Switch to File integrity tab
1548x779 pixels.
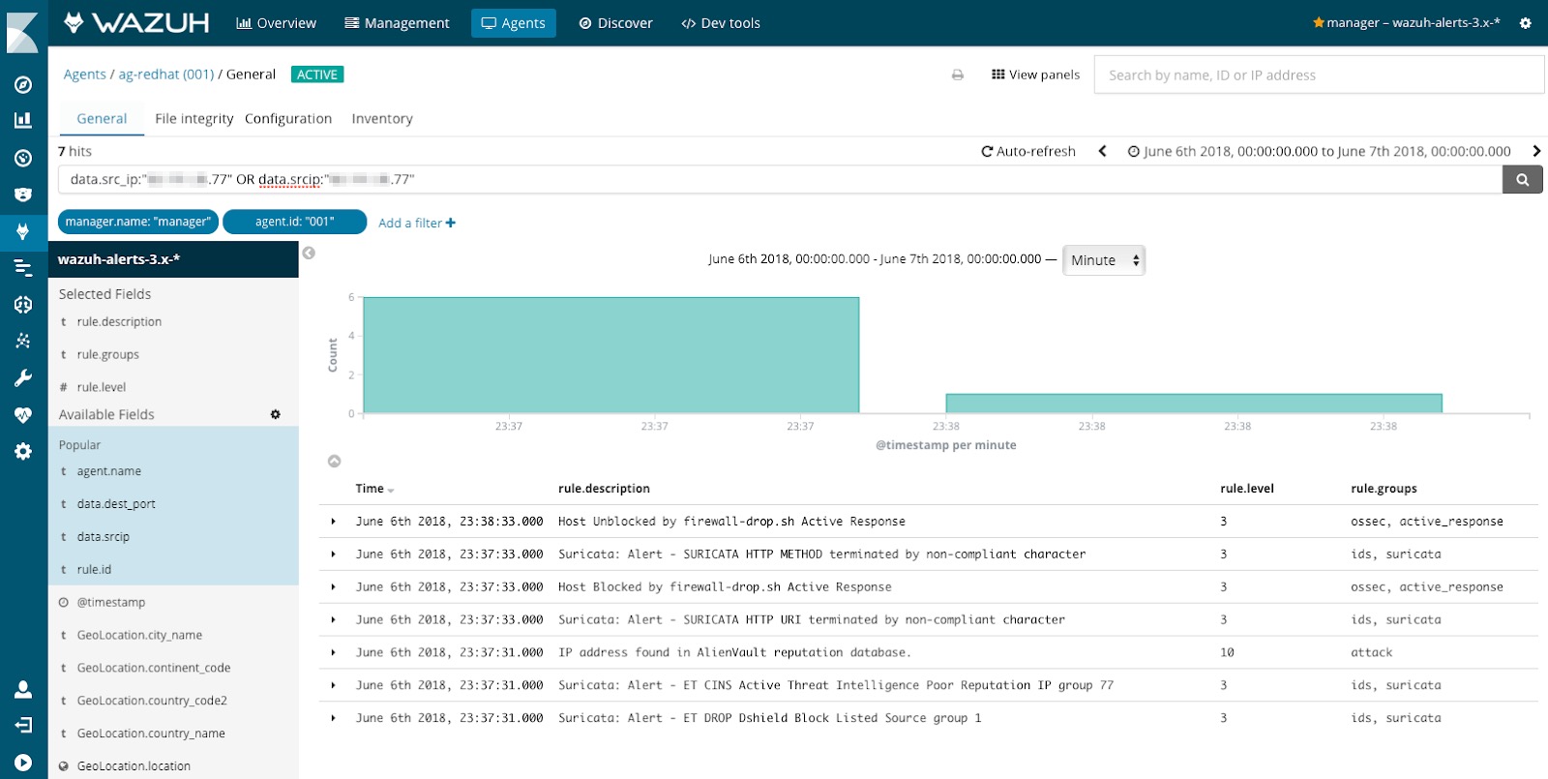(x=193, y=118)
